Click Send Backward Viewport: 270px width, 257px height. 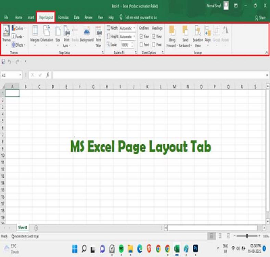(x=185, y=36)
